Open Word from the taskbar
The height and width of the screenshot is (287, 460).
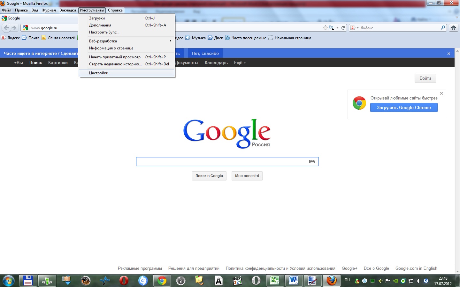[x=294, y=281]
